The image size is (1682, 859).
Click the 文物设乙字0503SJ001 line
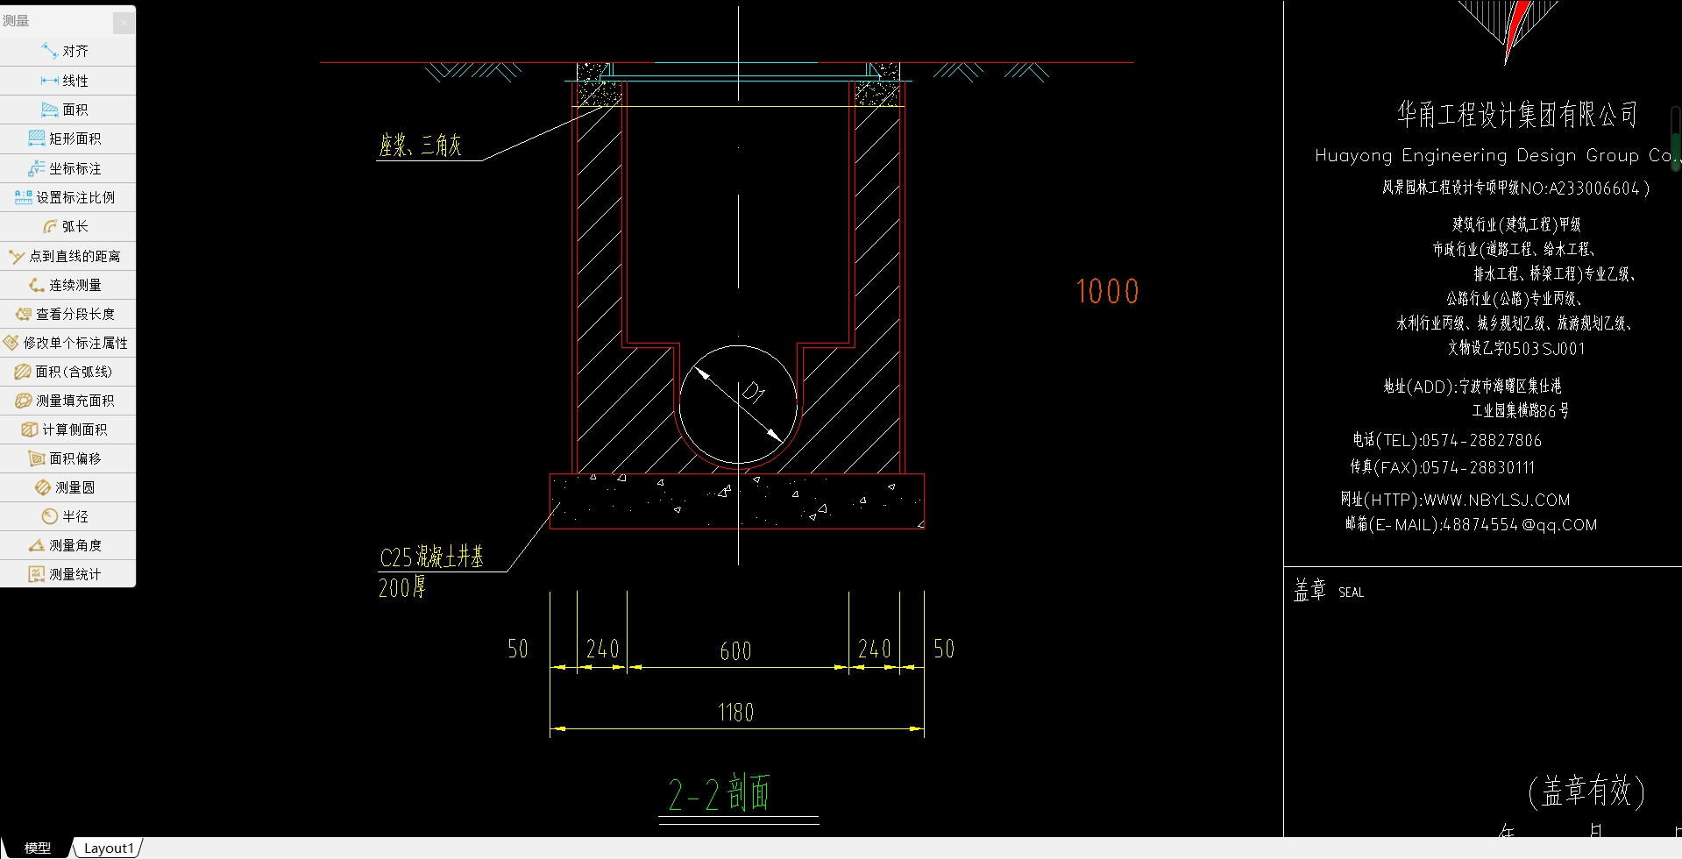(1516, 348)
